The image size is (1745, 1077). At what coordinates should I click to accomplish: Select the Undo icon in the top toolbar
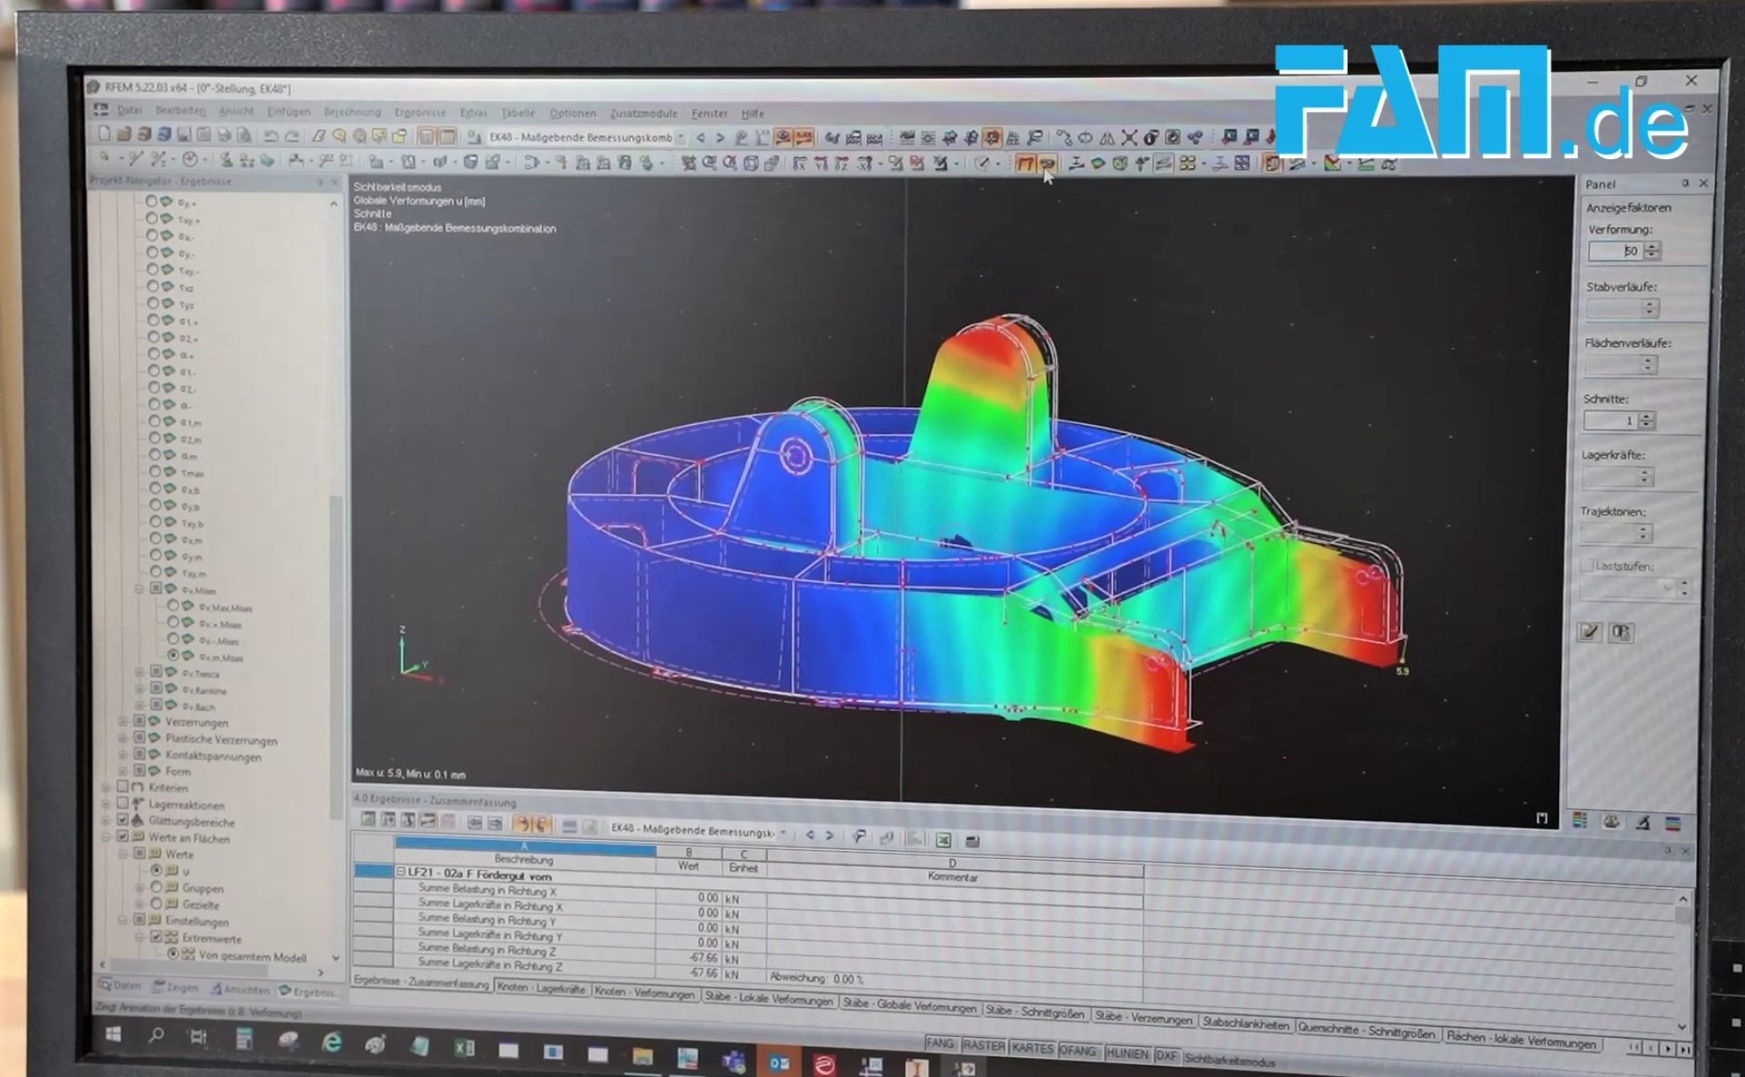tap(269, 136)
